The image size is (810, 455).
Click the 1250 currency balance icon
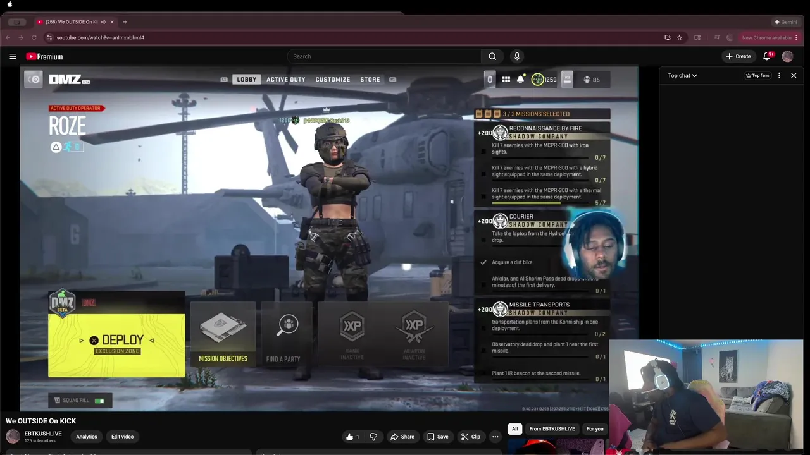coord(537,80)
